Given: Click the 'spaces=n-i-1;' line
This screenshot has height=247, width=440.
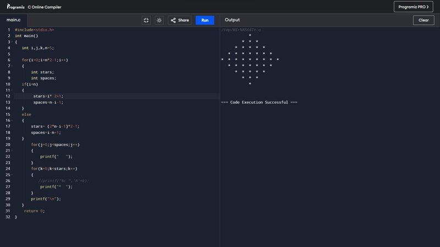Looking at the screenshot, I should (48, 102).
